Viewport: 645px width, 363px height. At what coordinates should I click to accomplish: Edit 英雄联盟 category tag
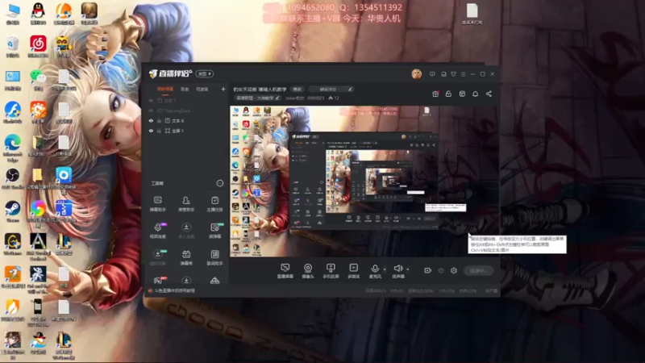[x=258, y=98]
